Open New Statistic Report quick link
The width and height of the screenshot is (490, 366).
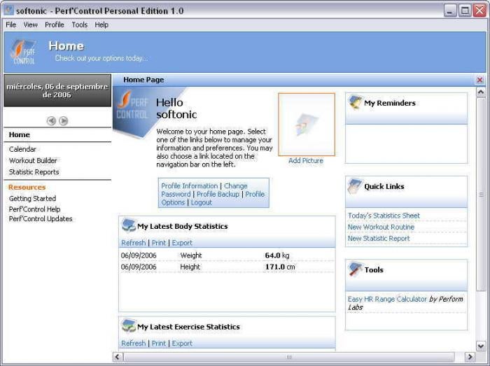pyautogui.click(x=379, y=238)
